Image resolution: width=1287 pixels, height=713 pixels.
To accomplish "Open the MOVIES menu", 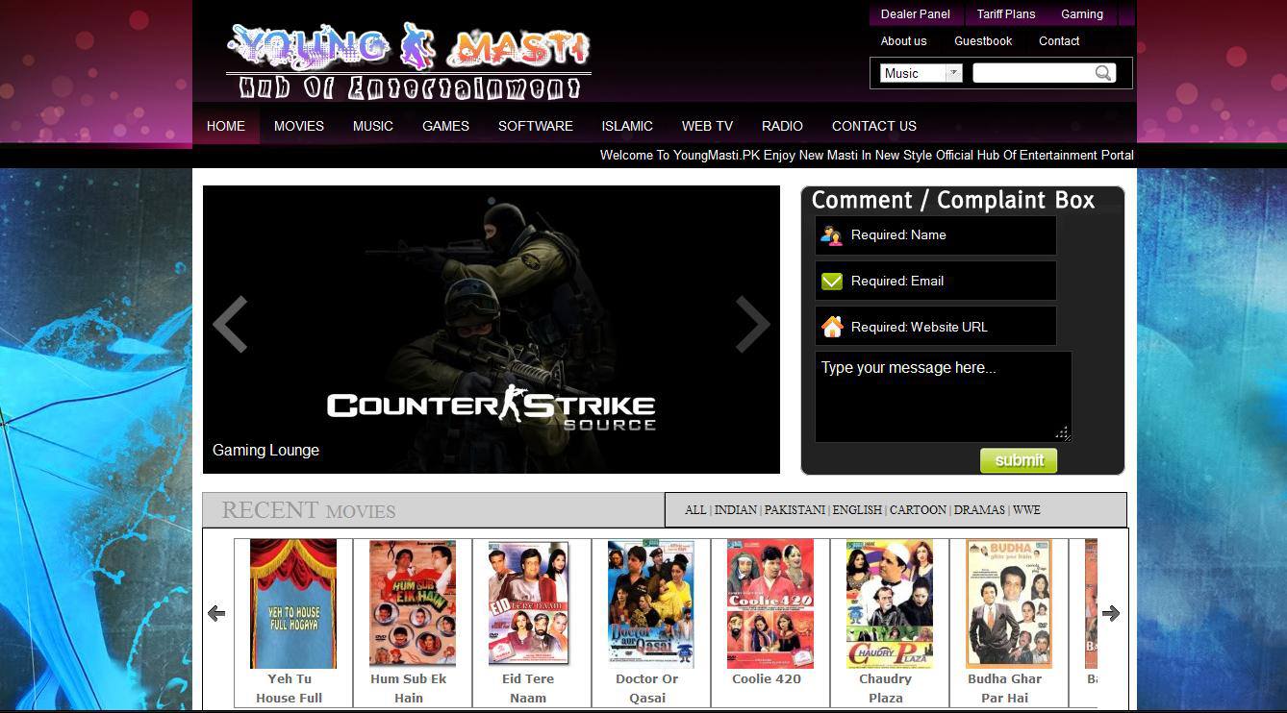I will [299, 126].
